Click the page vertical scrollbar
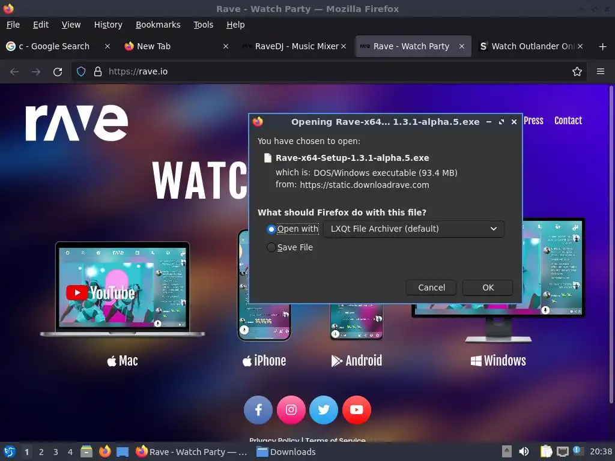 [611, 245]
